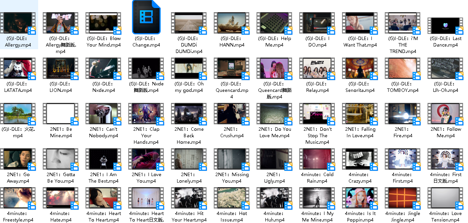Click the 4minute: Cold Rain.mp4 file
Screen dimensions: 468x223
click(317, 159)
